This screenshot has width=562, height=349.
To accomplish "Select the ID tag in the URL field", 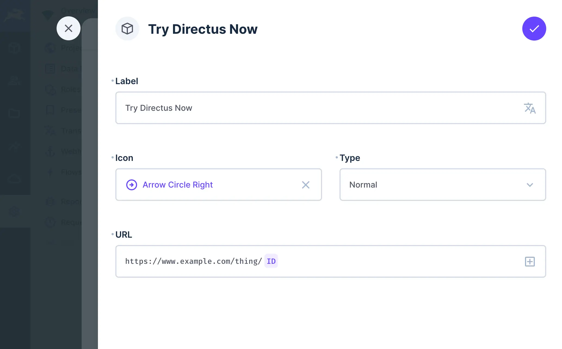I will click(x=271, y=261).
